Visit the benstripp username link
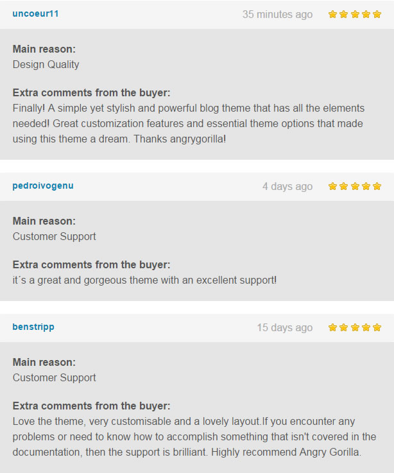This screenshot has width=394, height=473. click(x=33, y=327)
